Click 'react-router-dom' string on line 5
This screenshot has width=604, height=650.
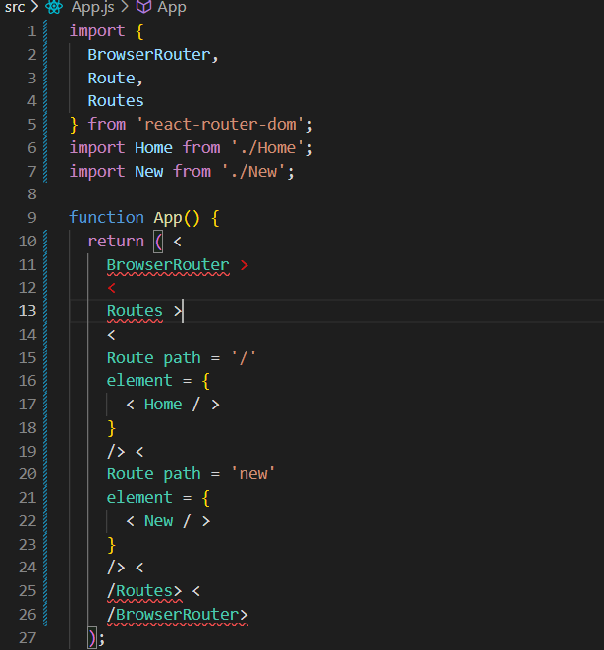click(220, 125)
